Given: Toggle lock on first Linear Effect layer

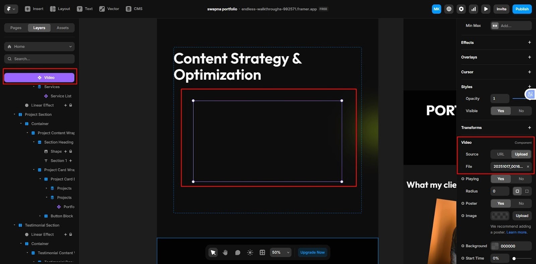Looking at the screenshot, I should pyautogui.click(x=71, y=105).
